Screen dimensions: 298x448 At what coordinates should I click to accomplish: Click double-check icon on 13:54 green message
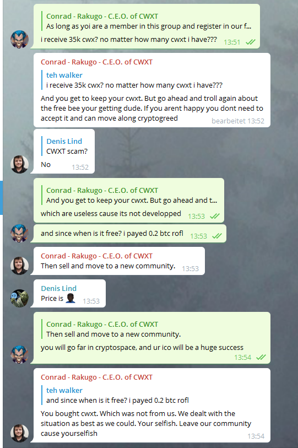pos(261,358)
